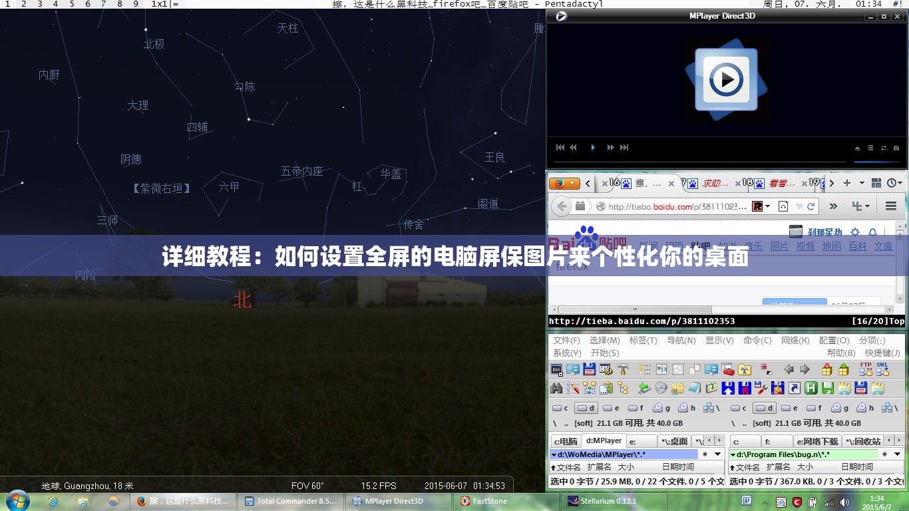This screenshot has height=511, width=909.
Task: Click the gray forward arrow in Total Commander toolbar
Action: click(x=805, y=369)
